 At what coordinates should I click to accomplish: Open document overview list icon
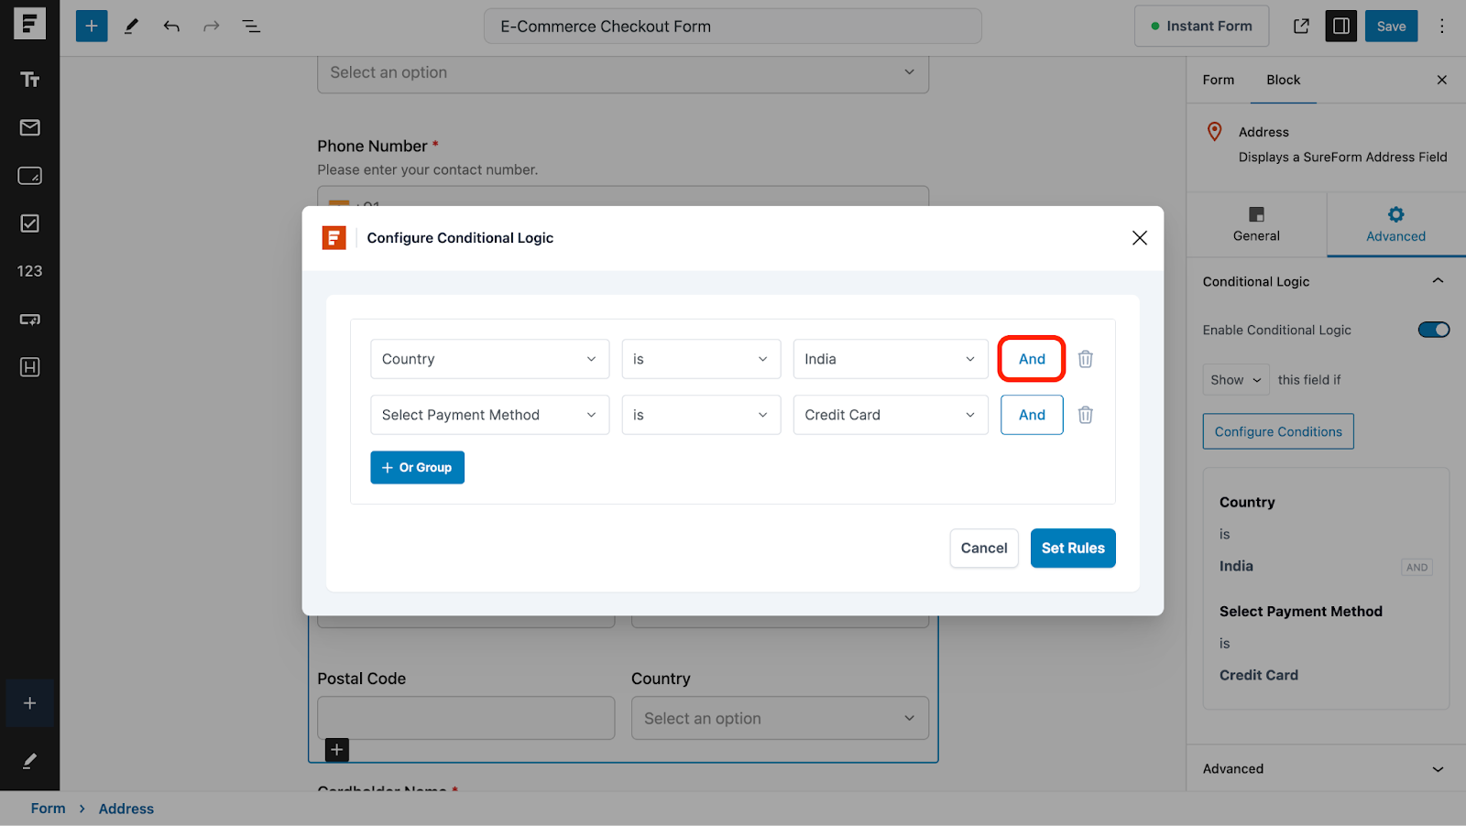pos(251,26)
